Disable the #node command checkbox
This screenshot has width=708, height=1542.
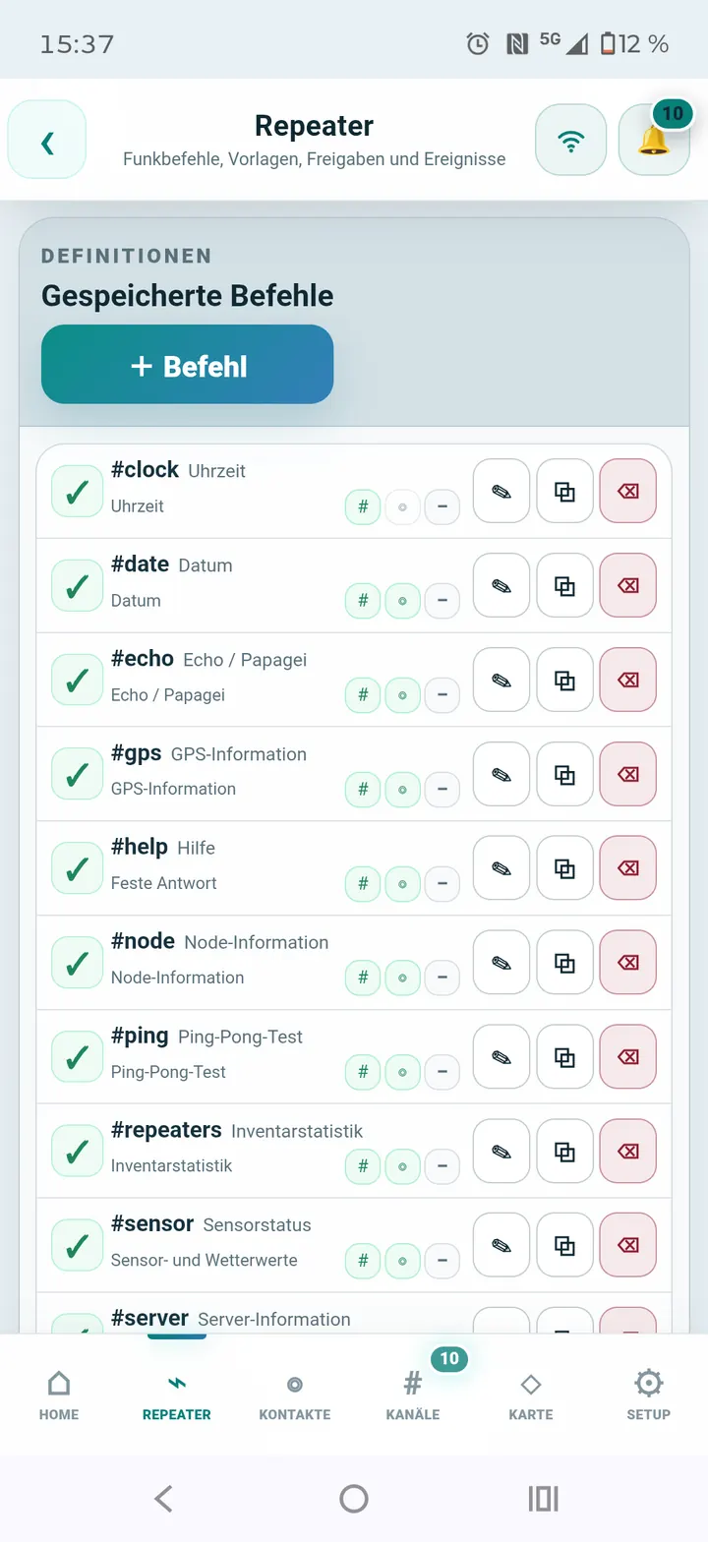pos(77,963)
